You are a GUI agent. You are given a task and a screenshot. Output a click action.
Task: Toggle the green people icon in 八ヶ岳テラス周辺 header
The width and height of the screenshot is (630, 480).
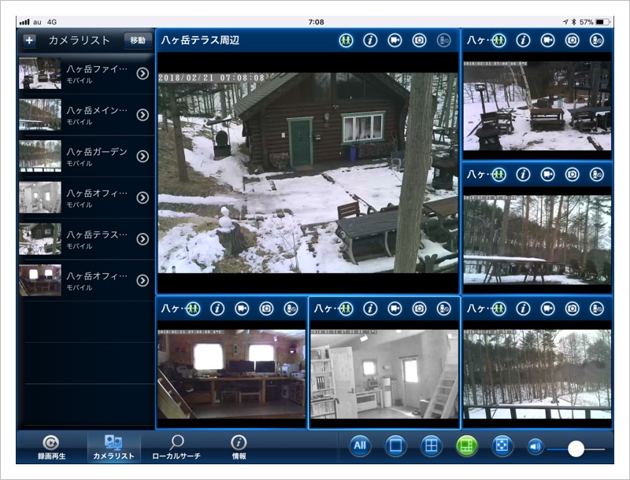click(346, 40)
